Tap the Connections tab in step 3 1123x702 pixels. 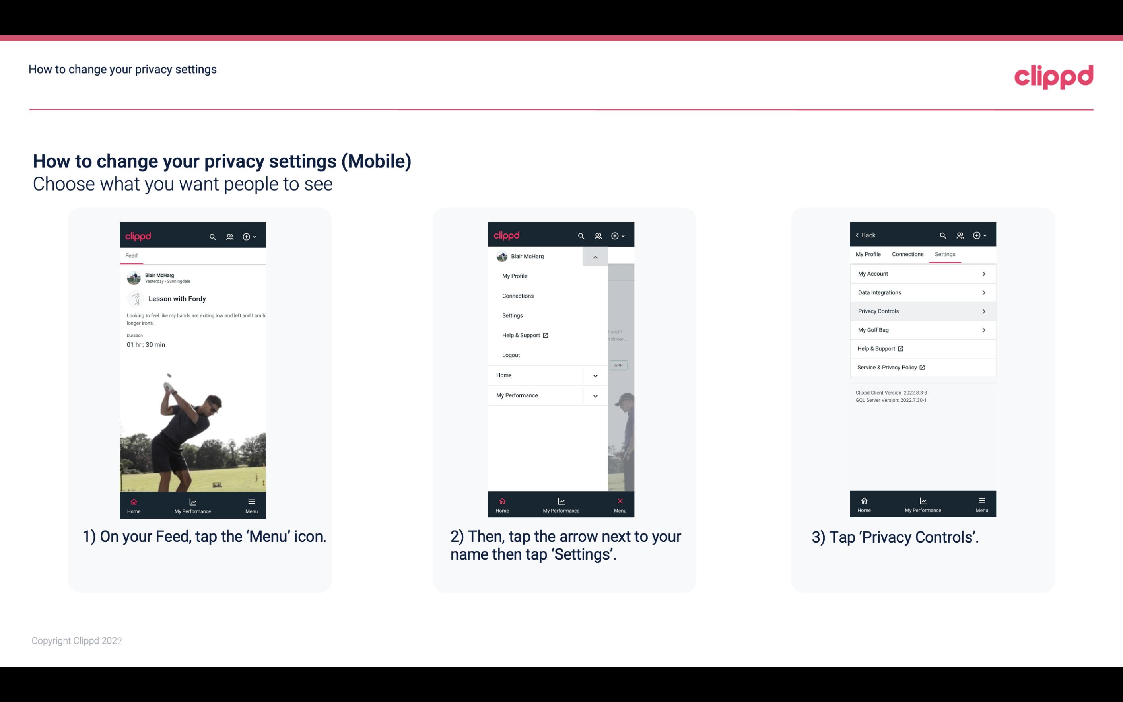coord(907,254)
